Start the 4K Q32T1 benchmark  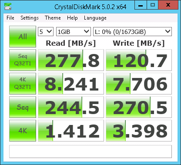[23, 84]
